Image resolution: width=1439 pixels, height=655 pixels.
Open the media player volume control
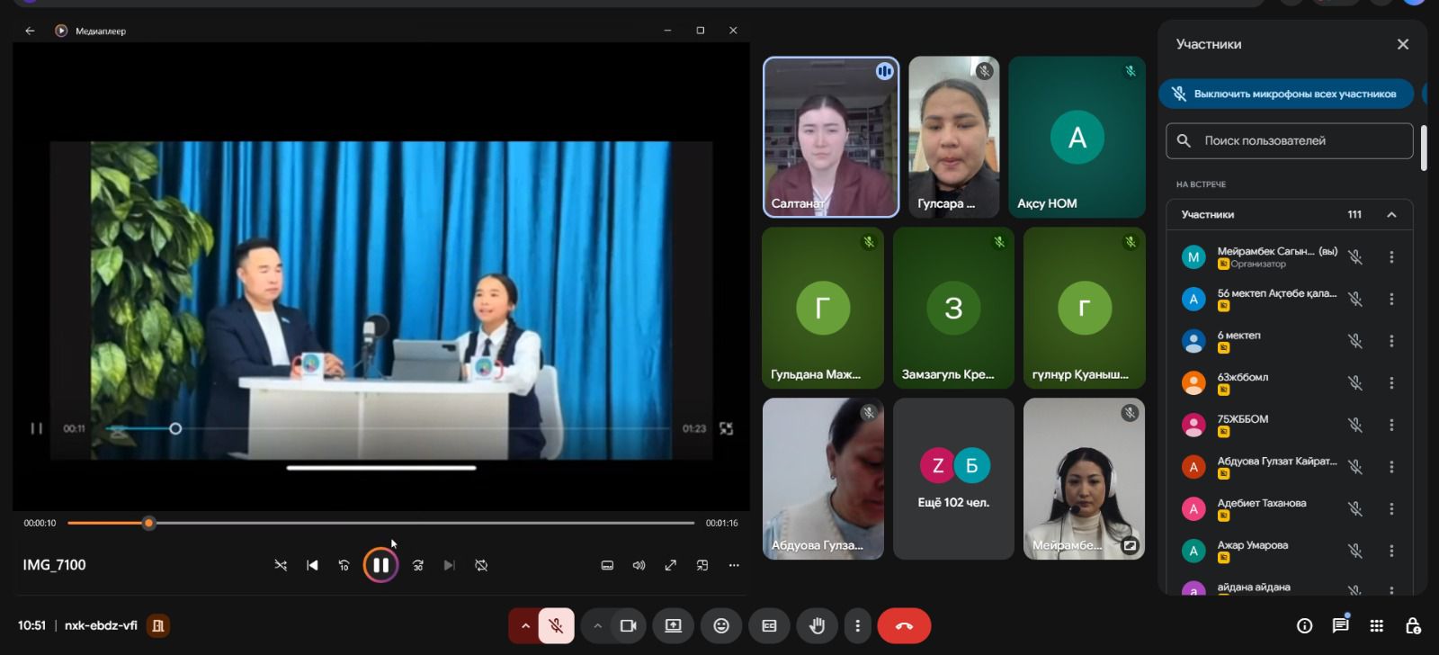click(x=639, y=565)
